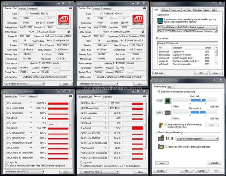Click help question mark in Low-level system tweaks title bar
226x176 pixels.
(215, 80)
